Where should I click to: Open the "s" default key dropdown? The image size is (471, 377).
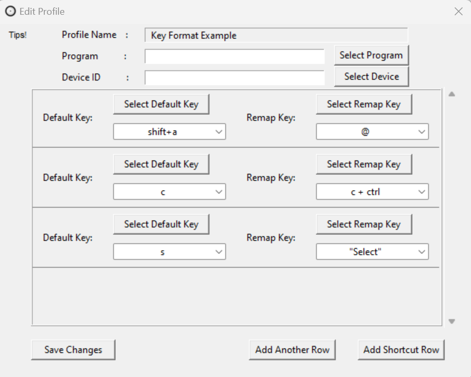point(169,251)
